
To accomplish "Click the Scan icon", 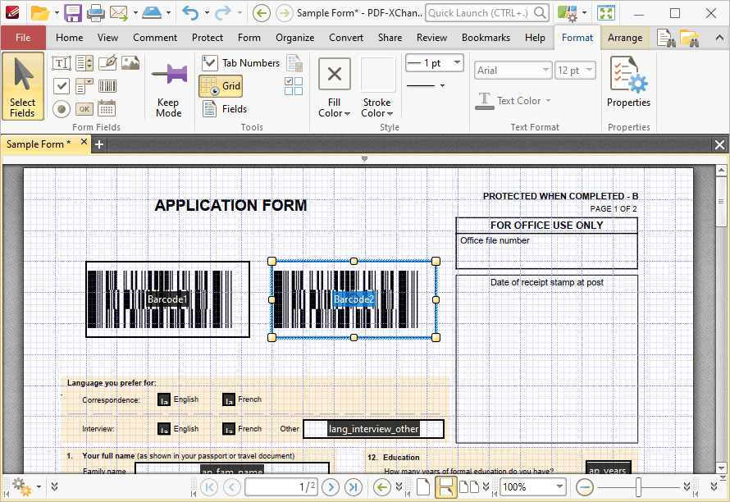I will [152, 13].
